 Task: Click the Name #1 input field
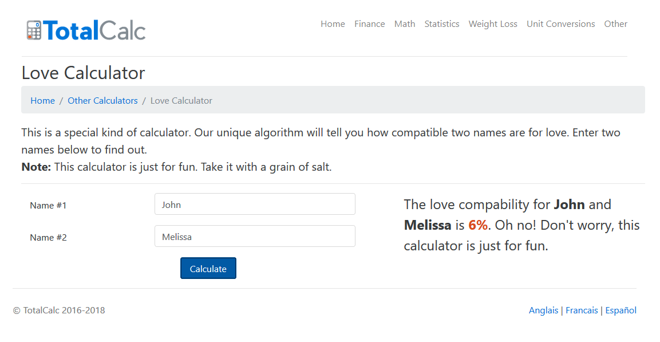click(x=255, y=204)
